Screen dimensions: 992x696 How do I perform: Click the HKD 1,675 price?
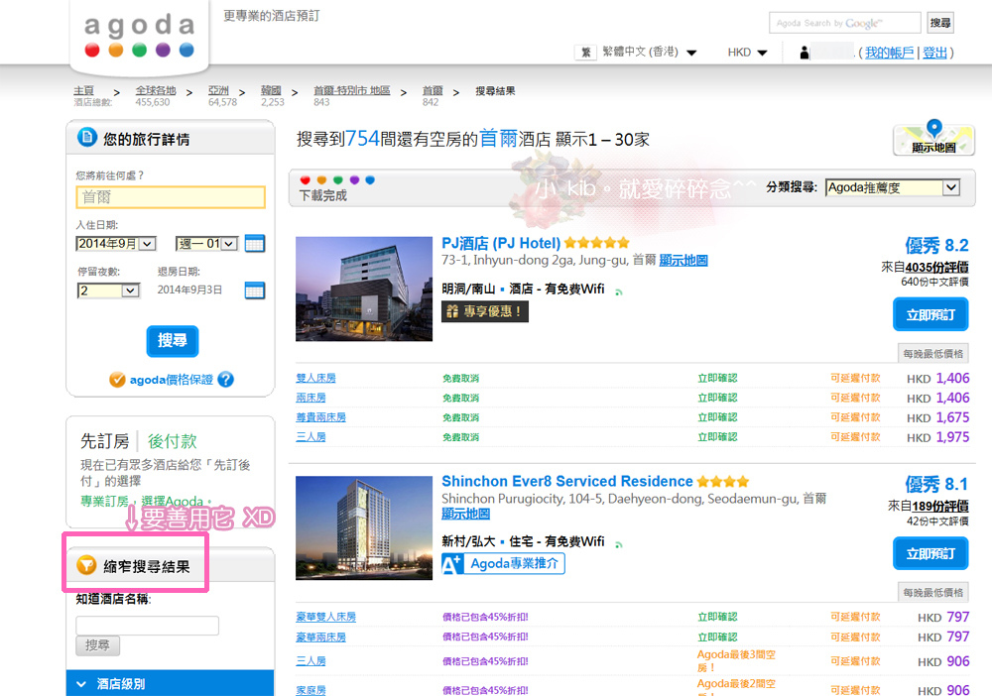(x=937, y=417)
